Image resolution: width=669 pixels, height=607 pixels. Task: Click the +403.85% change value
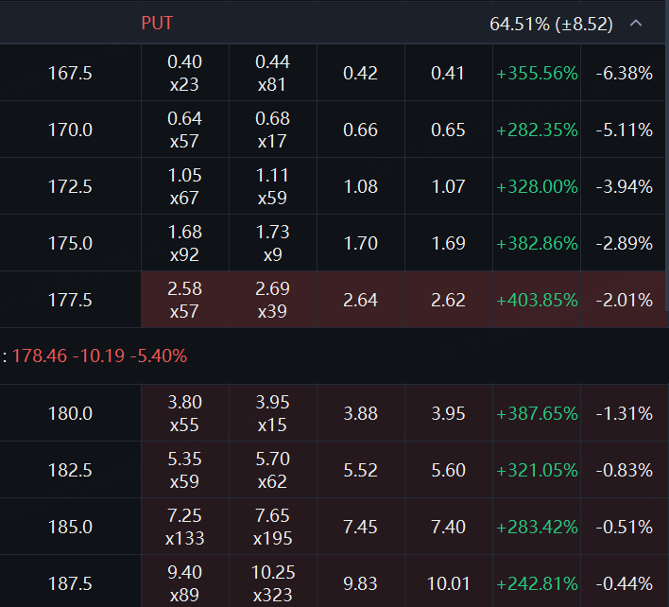tap(537, 300)
